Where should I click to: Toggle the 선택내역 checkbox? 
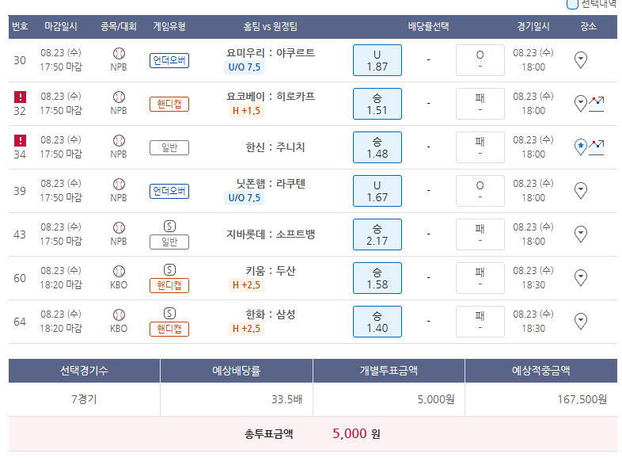click(x=572, y=4)
